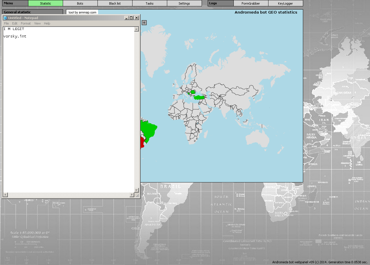This screenshot has height=265, width=370.
Task: Click Notepad vertical scrollbar up arrow
Action: click(137, 29)
